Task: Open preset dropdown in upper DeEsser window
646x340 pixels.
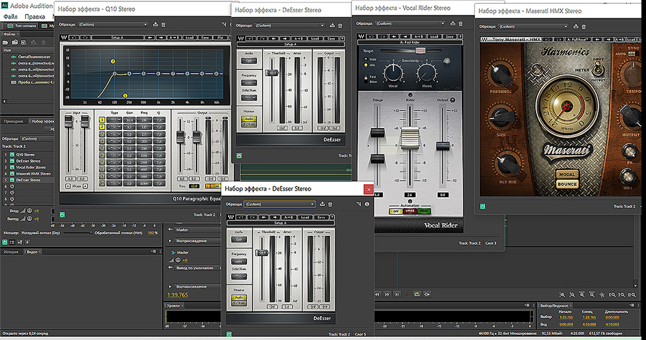Action: click(289, 26)
